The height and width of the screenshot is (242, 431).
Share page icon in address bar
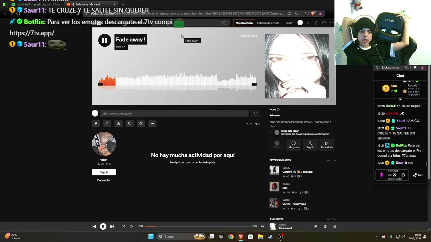[304, 13]
